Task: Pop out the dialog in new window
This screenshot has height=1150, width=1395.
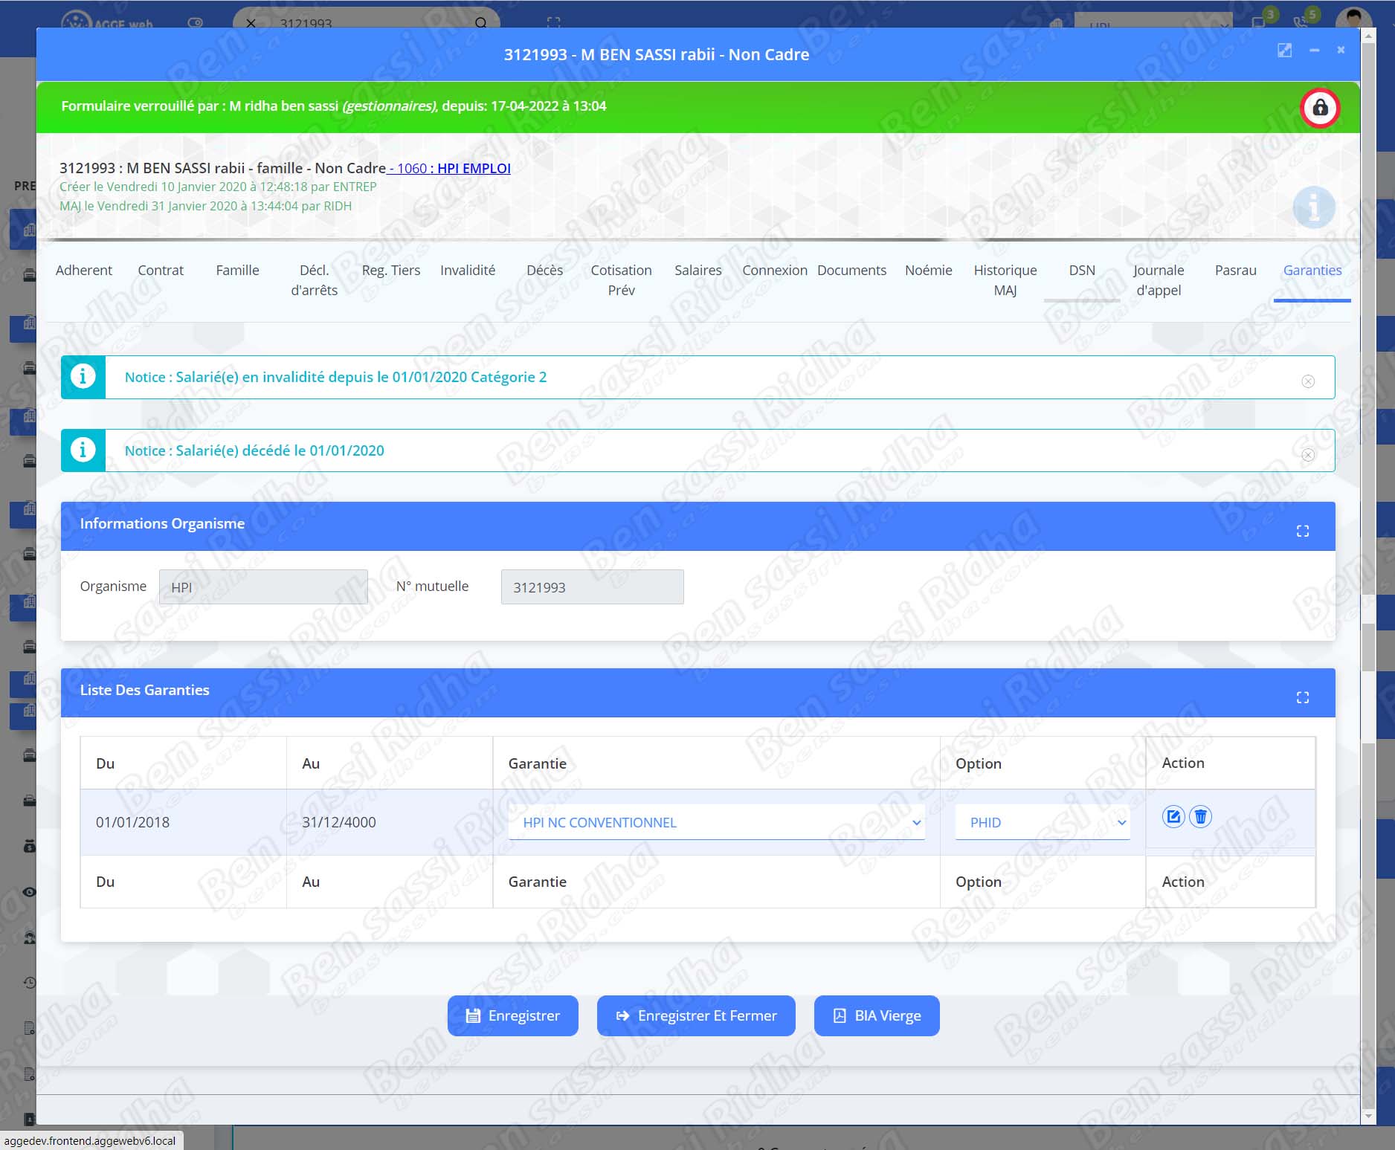Action: tap(1284, 51)
